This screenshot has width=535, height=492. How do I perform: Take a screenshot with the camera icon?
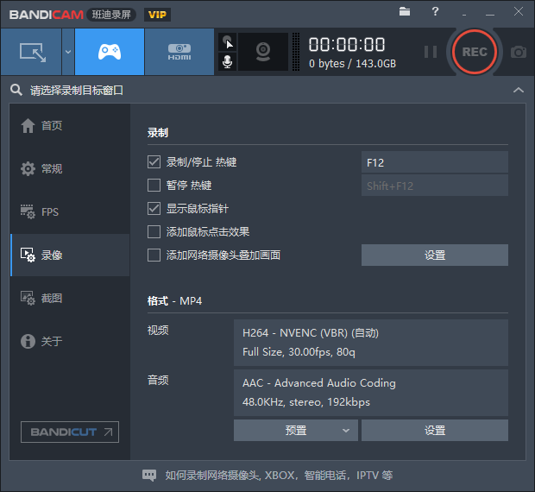[x=518, y=52]
